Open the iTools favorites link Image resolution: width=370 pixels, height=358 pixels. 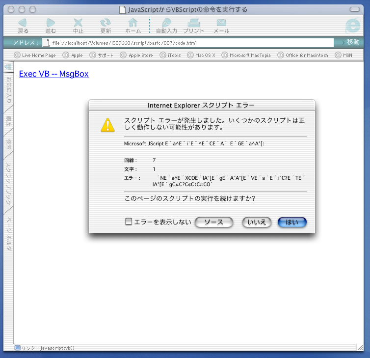(x=170, y=55)
